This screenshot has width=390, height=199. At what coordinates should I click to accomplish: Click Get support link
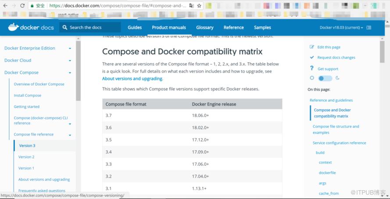point(328,69)
